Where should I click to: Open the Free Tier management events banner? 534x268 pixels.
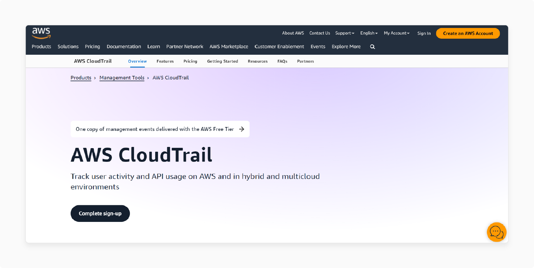coord(160,129)
